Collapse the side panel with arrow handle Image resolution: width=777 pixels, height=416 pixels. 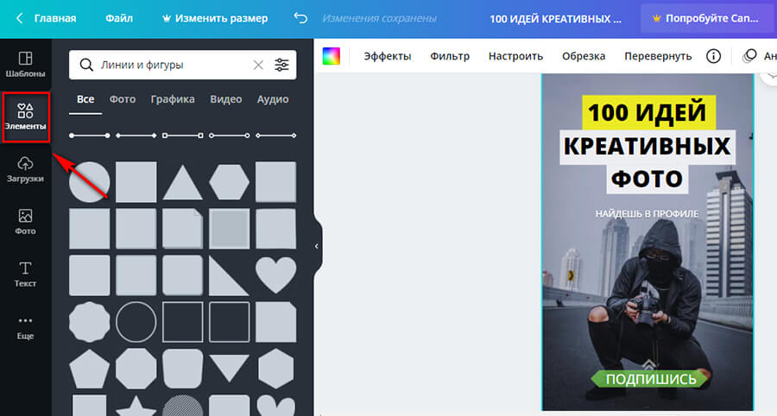[x=316, y=246]
